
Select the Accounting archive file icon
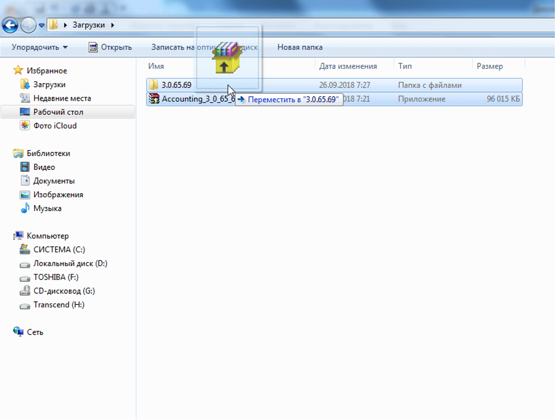[x=154, y=99]
